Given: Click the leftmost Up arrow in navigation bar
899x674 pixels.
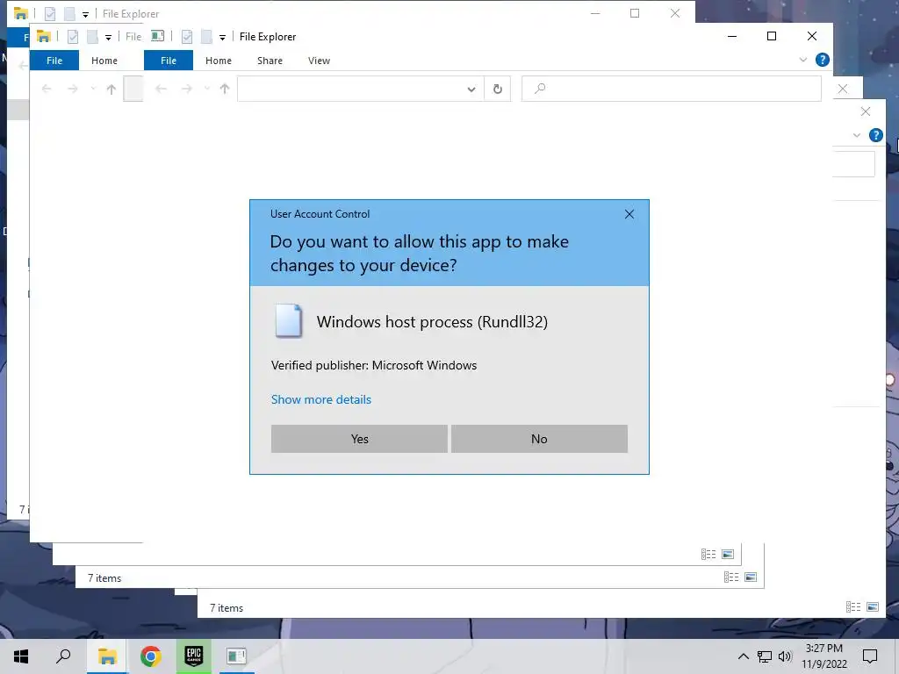Looking at the screenshot, I should tap(111, 89).
